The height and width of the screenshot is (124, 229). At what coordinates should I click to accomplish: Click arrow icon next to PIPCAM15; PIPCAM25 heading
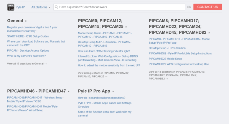126,27
